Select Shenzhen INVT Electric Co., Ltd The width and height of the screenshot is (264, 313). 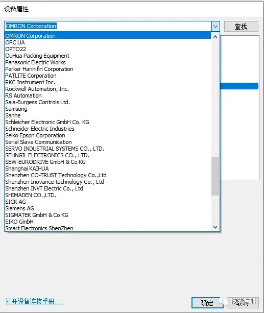(x=108, y=188)
